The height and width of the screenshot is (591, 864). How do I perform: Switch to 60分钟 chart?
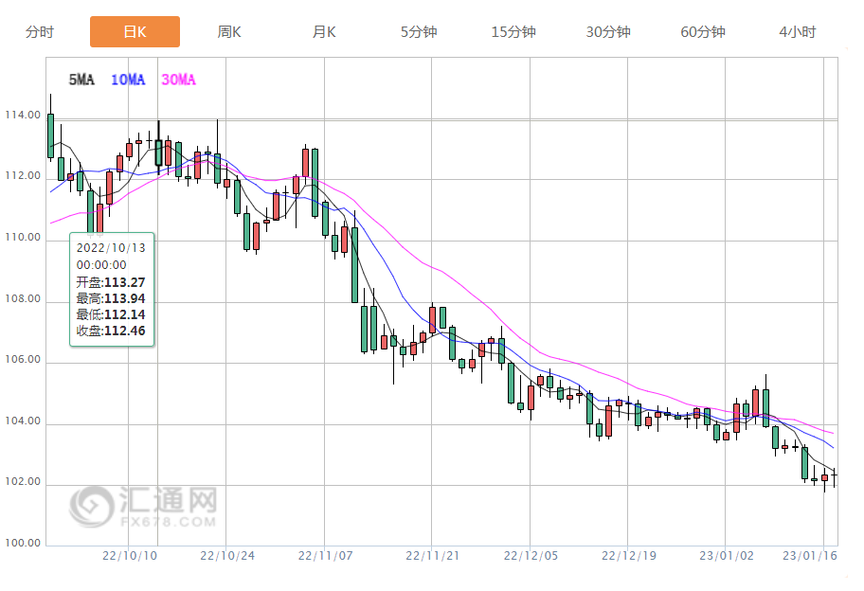pyautogui.click(x=703, y=31)
